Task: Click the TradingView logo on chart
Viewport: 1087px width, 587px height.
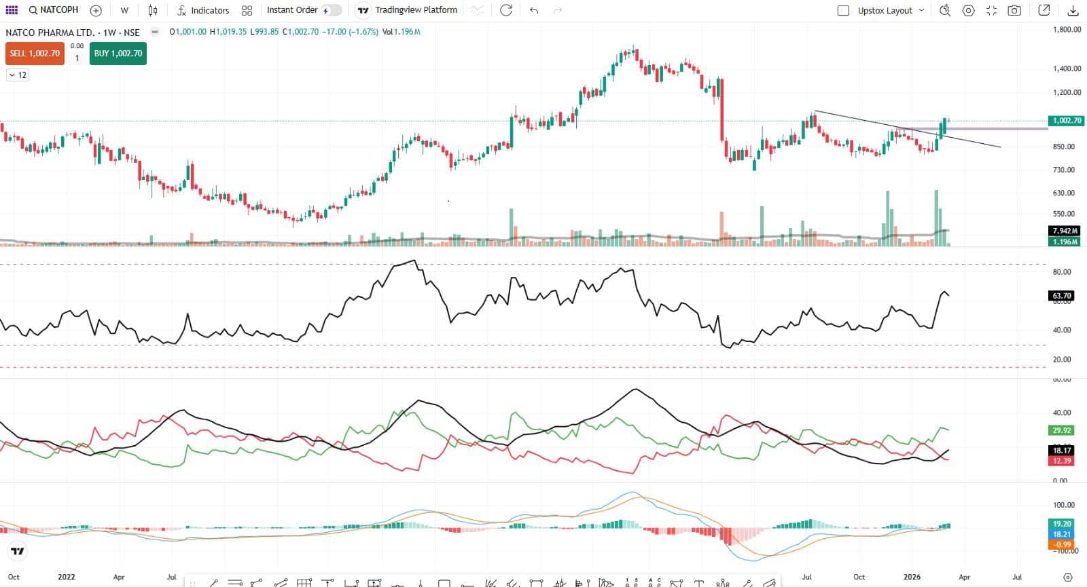Action: (18, 551)
